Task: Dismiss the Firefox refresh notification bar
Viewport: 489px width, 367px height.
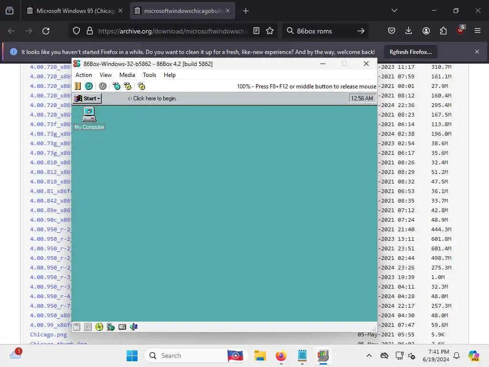Action: (x=477, y=52)
